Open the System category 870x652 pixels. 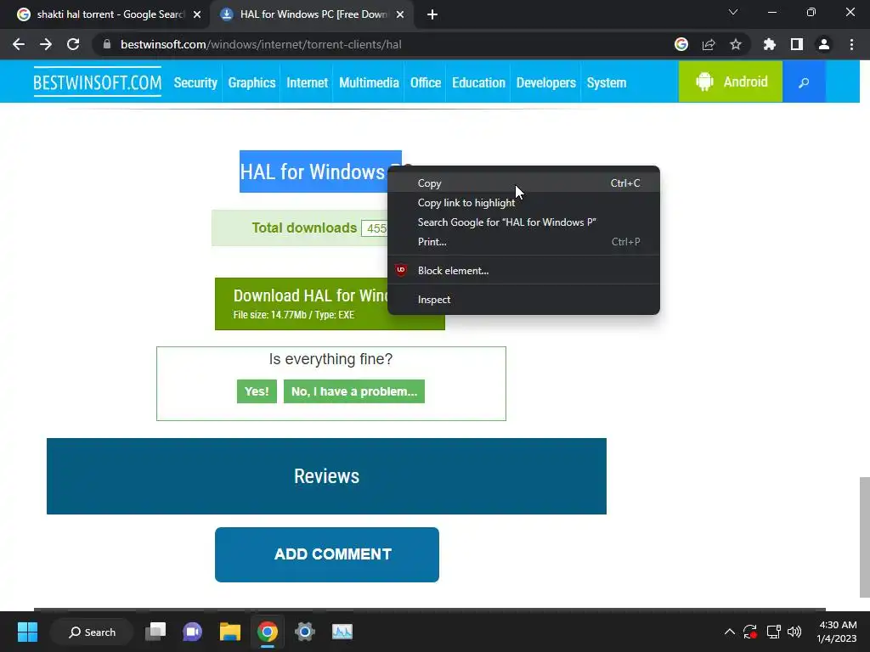(607, 82)
